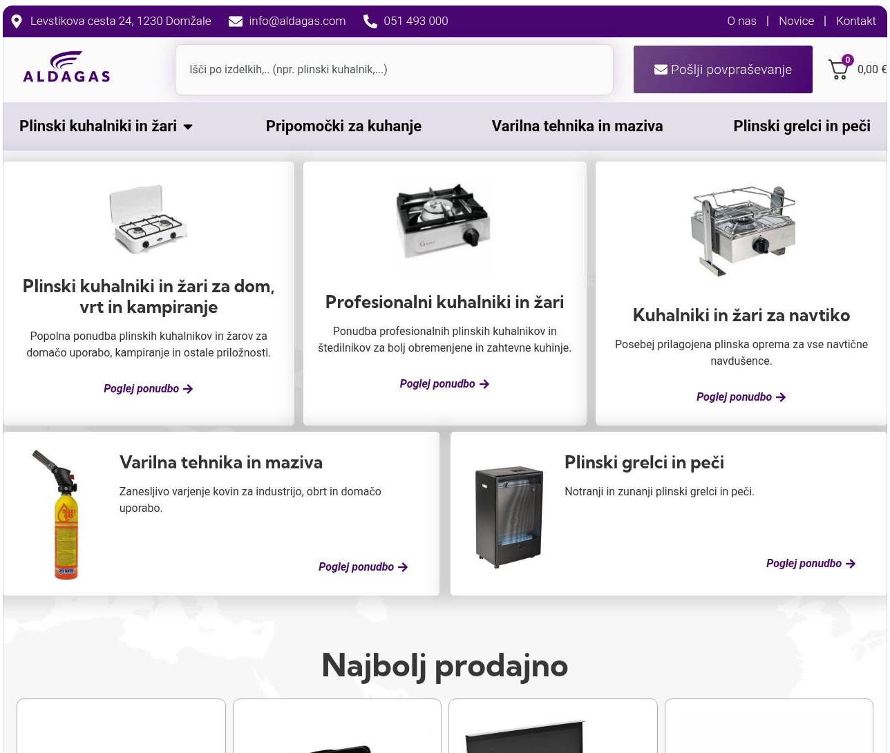This screenshot has height=753, width=890.
Task: Click the envelope icon next to info@aldagas.com
Action: (x=236, y=21)
